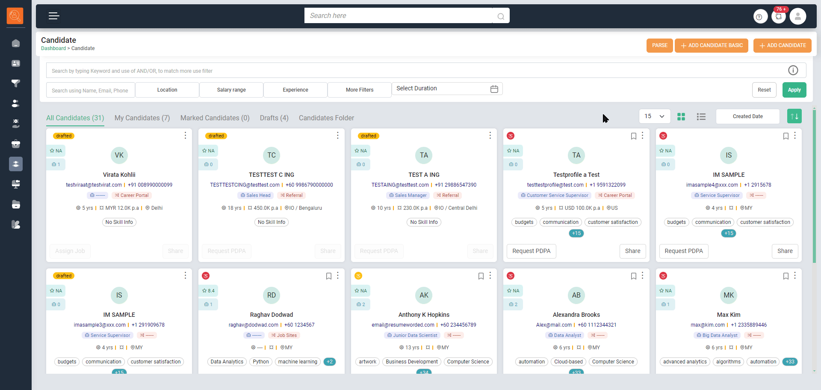This screenshot has height=390, width=821.
Task: Open the Drafts tab
Action: click(274, 118)
